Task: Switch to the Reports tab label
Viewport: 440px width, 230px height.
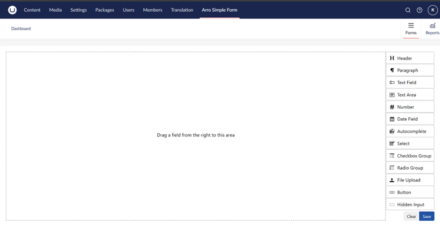Action: point(433,33)
